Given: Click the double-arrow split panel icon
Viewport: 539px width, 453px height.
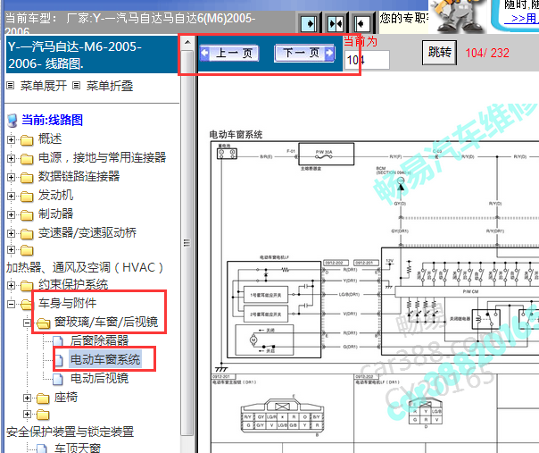Looking at the screenshot, I should tap(336, 24).
